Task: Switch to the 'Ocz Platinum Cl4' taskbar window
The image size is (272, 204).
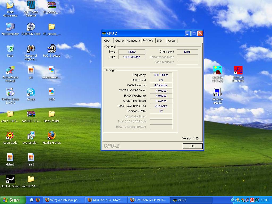Action: (x=148, y=200)
